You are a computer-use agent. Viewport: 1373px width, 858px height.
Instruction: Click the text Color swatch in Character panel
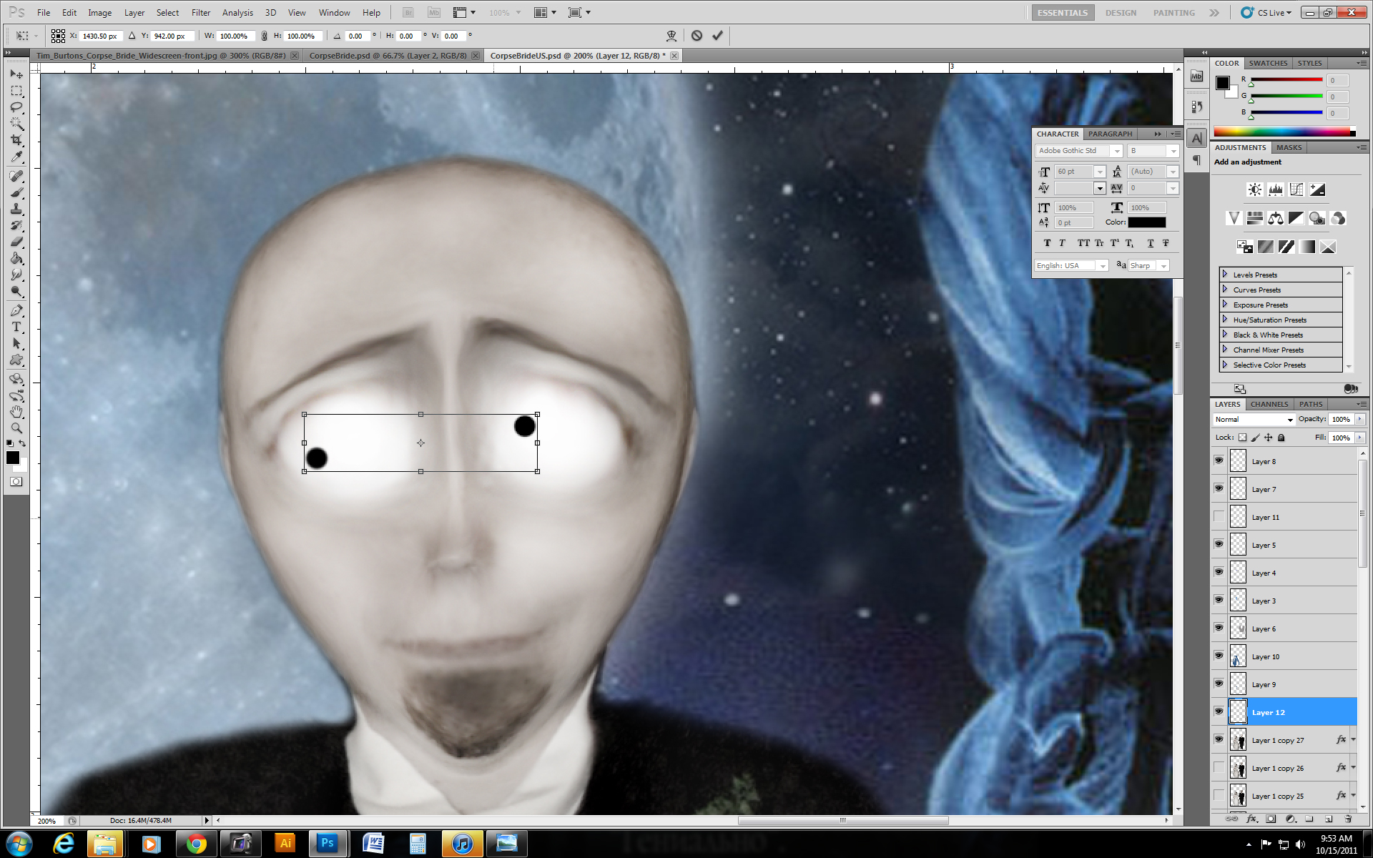click(x=1147, y=222)
